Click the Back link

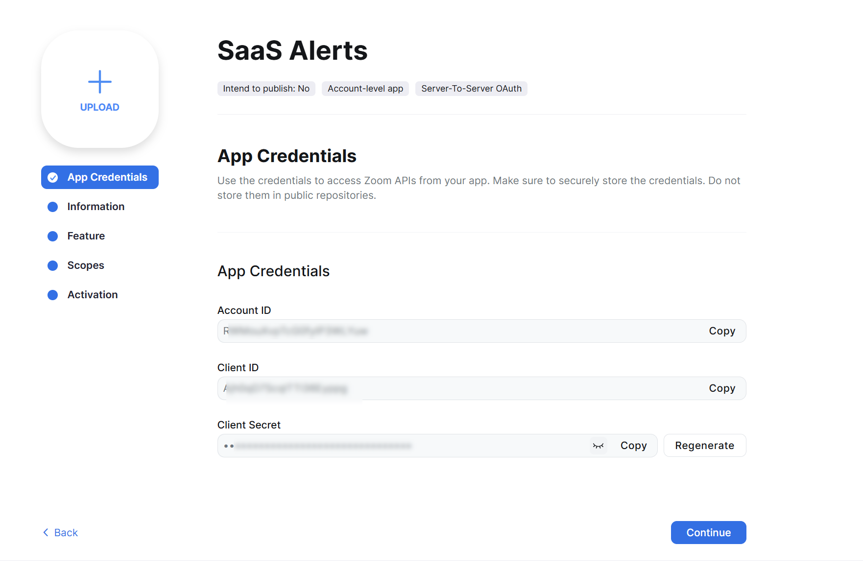pyautogui.click(x=60, y=532)
